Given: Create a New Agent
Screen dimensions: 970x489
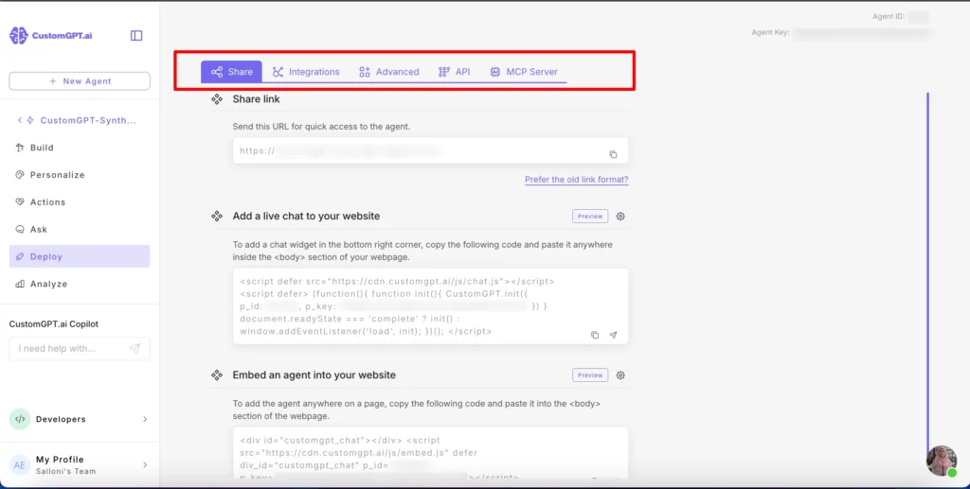Looking at the screenshot, I should tap(80, 81).
